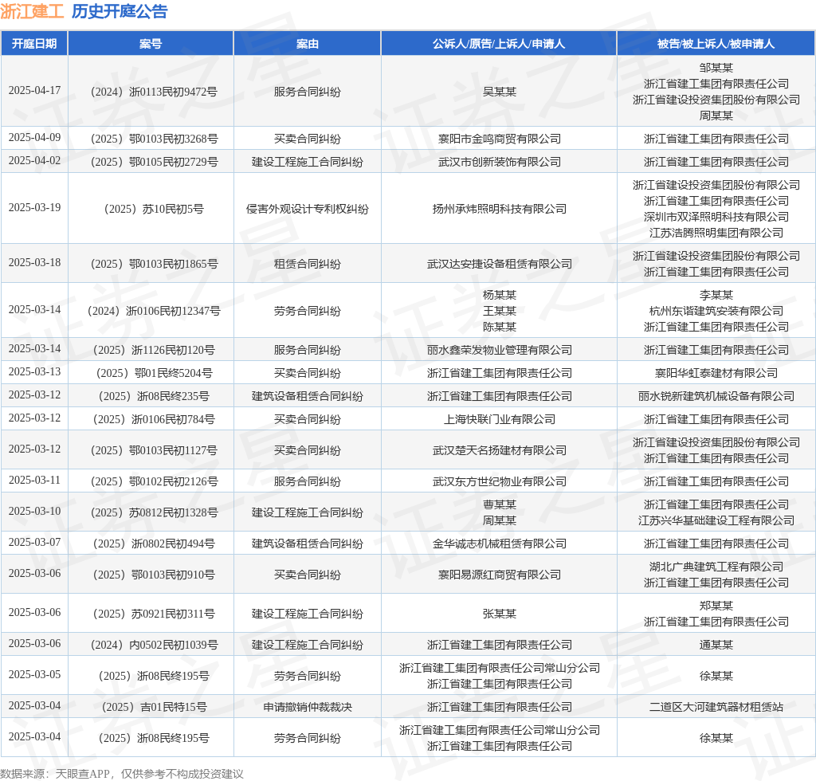Select defendant 杭州东谐建筑安装有限公司

point(716,311)
